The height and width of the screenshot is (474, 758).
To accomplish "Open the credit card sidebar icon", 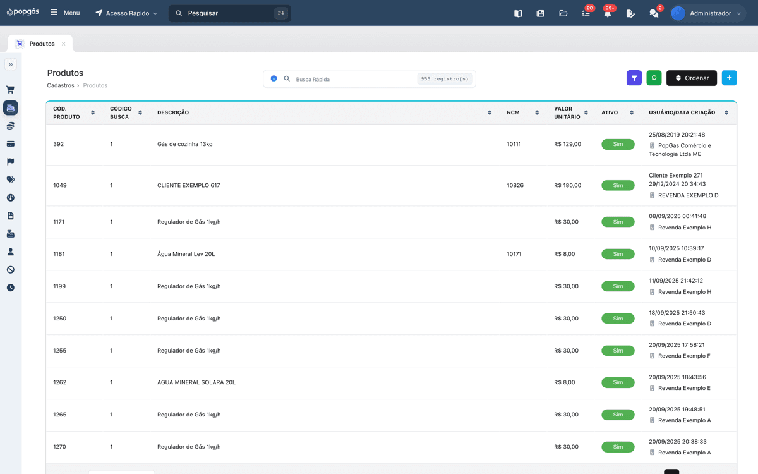I will [10, 144].
